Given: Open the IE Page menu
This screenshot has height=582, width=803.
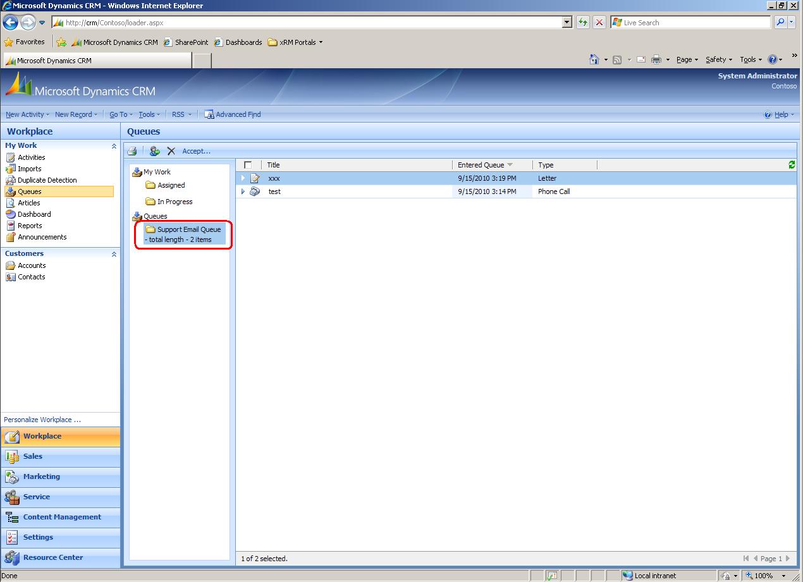Looking at the screenshot, I should click(x=687, y=59).
